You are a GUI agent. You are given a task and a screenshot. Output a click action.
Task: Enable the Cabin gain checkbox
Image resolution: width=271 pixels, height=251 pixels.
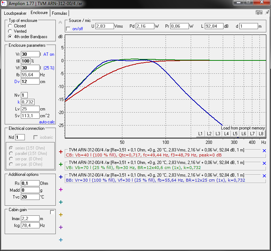[x=52, y=212]
